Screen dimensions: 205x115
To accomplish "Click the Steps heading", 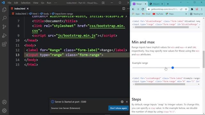I will [x=136, y=99].
